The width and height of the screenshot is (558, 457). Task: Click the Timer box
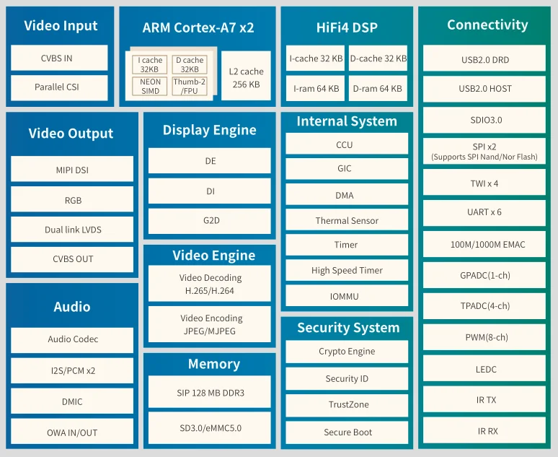(347, 245)
